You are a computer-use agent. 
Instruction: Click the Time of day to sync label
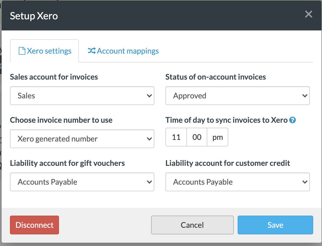pyautogui.click(x=227, y=120)
